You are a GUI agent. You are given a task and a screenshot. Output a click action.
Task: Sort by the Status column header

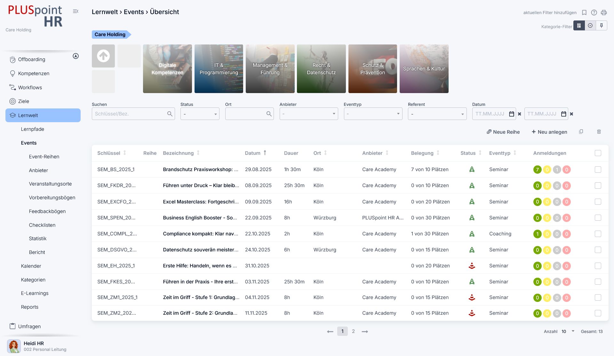tap(471, 153)
